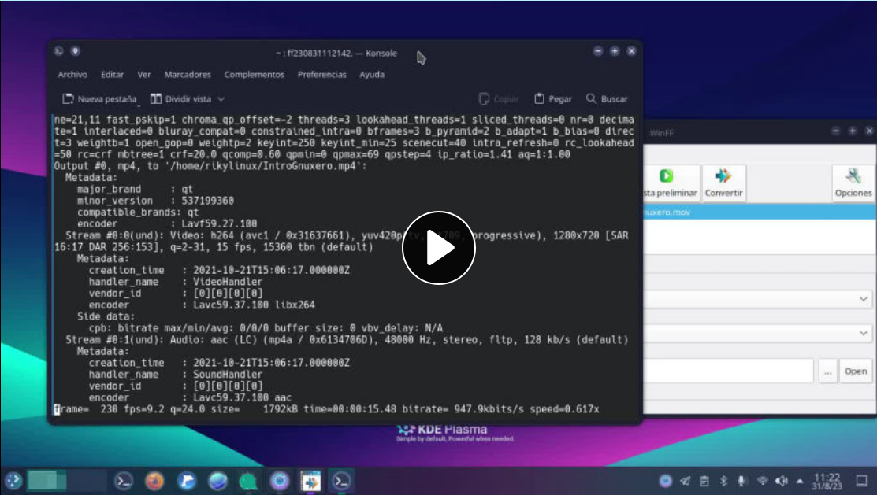Screen dimensions: 877x495
Task: Play the video using the center play button
Action: [438, 247]
